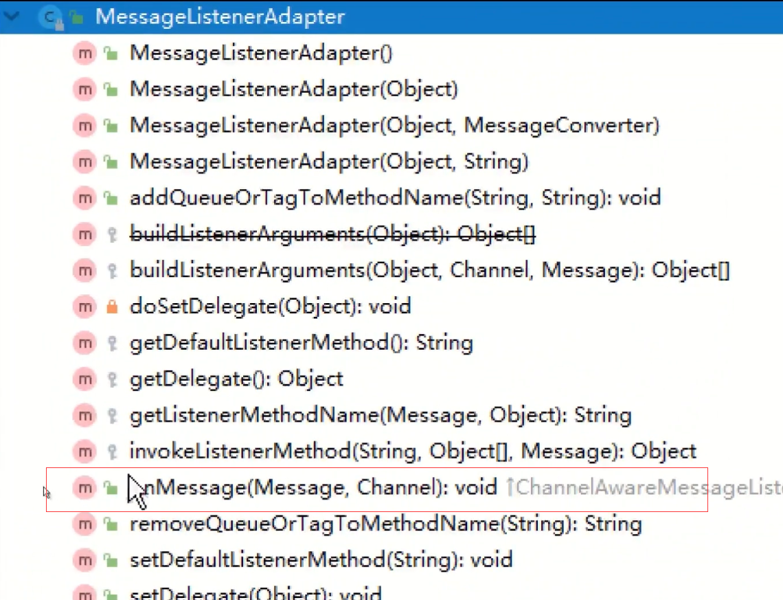The height and width of the screenshot is (600, 783).
Task: Select MessageListenerAdapter(Object, MessageConverter) constructor
Action: (x=394, y=126)
